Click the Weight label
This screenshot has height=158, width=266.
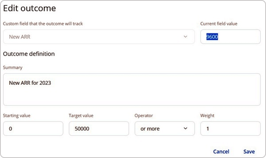coord(207,115)
